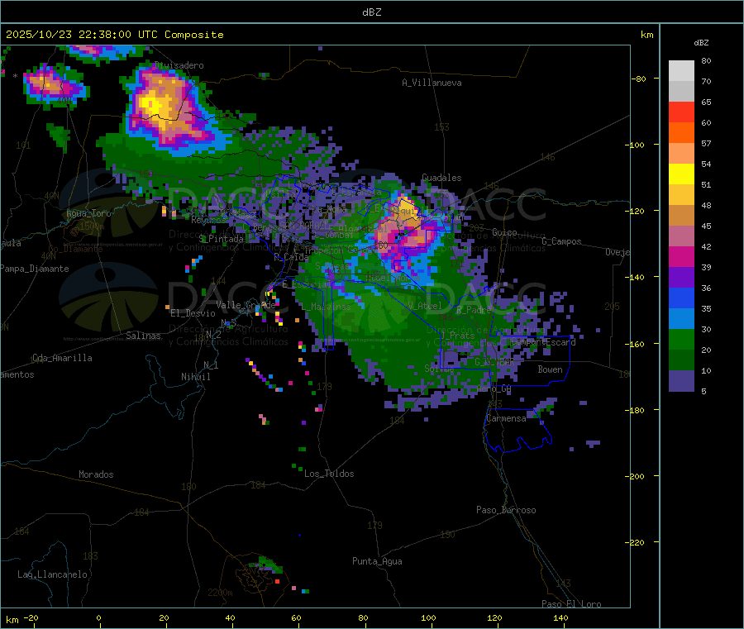Select the 'Los_Toldos' place label
This screenshot has width=744, height=629.
(329, 474)
